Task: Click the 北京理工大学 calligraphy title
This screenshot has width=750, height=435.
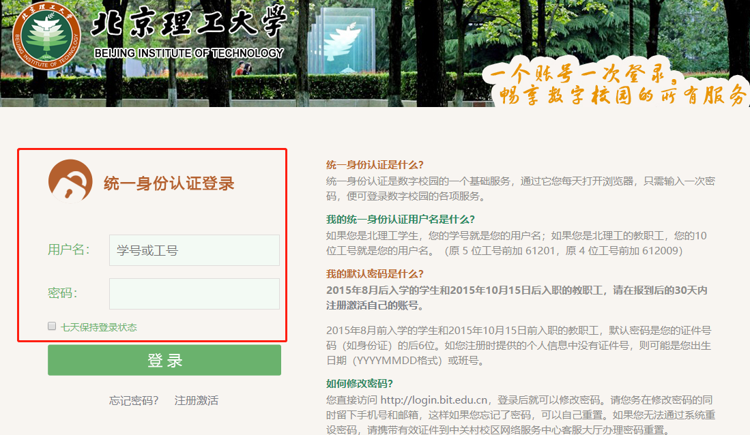Action: pos(188,25)
